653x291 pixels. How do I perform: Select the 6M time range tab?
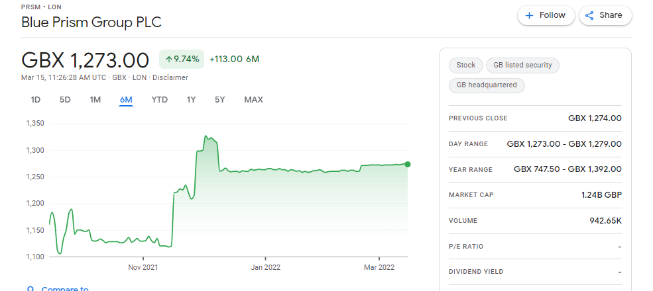(x=126, y=100)
